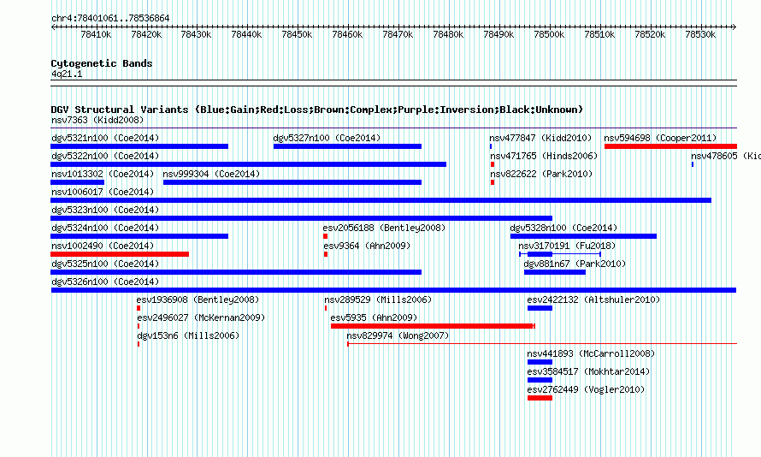This screenshot has height=457, width=761.
Task: Click the dgv5327n100 (Coe2014) variant label
Action: click(327, 138)
